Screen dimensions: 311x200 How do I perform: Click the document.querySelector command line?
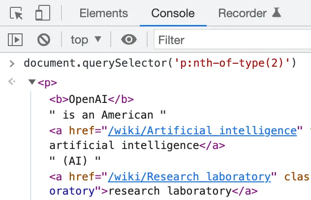point(160,63)
